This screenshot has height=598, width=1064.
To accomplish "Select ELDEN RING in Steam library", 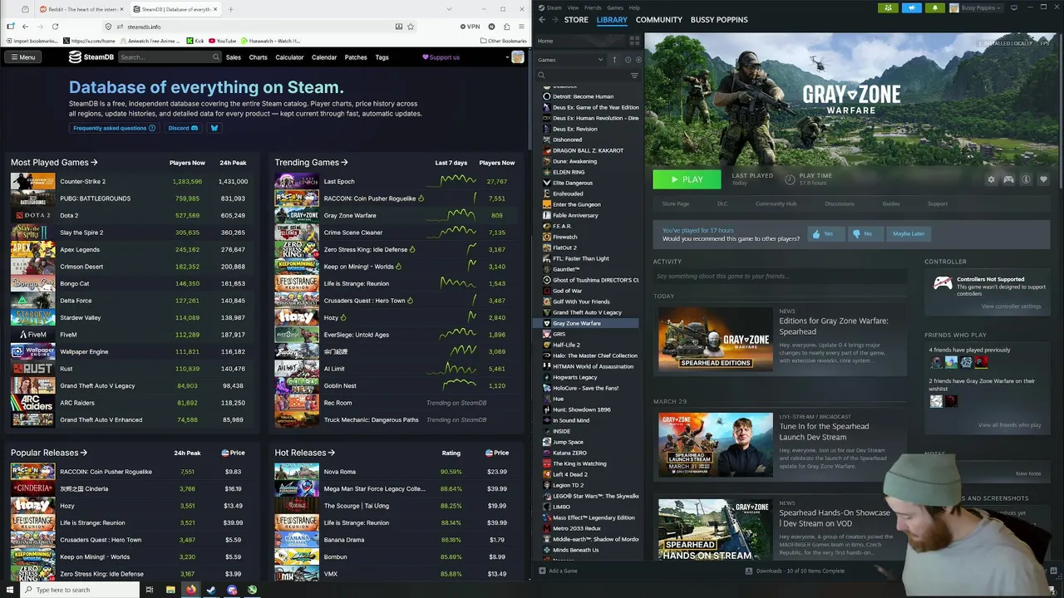I will coord(569,172).
